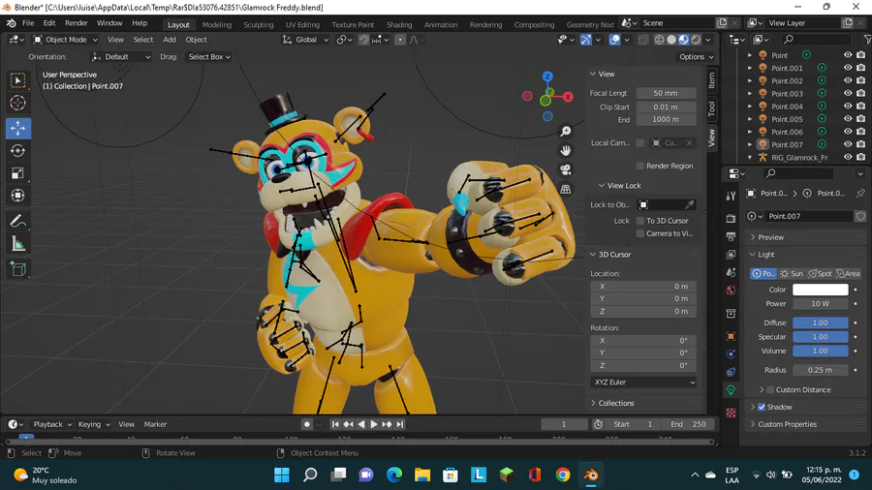
Task: Open the Render properties tab icon
Action: tap(731, 219)
